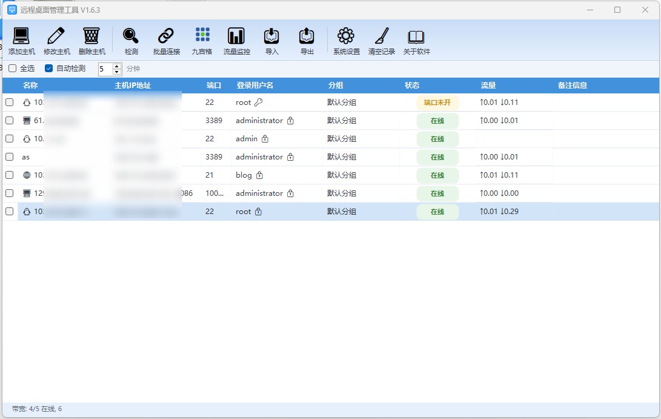Click the status bar text 带宽: 4/5 在线, 6

(37, 409)
